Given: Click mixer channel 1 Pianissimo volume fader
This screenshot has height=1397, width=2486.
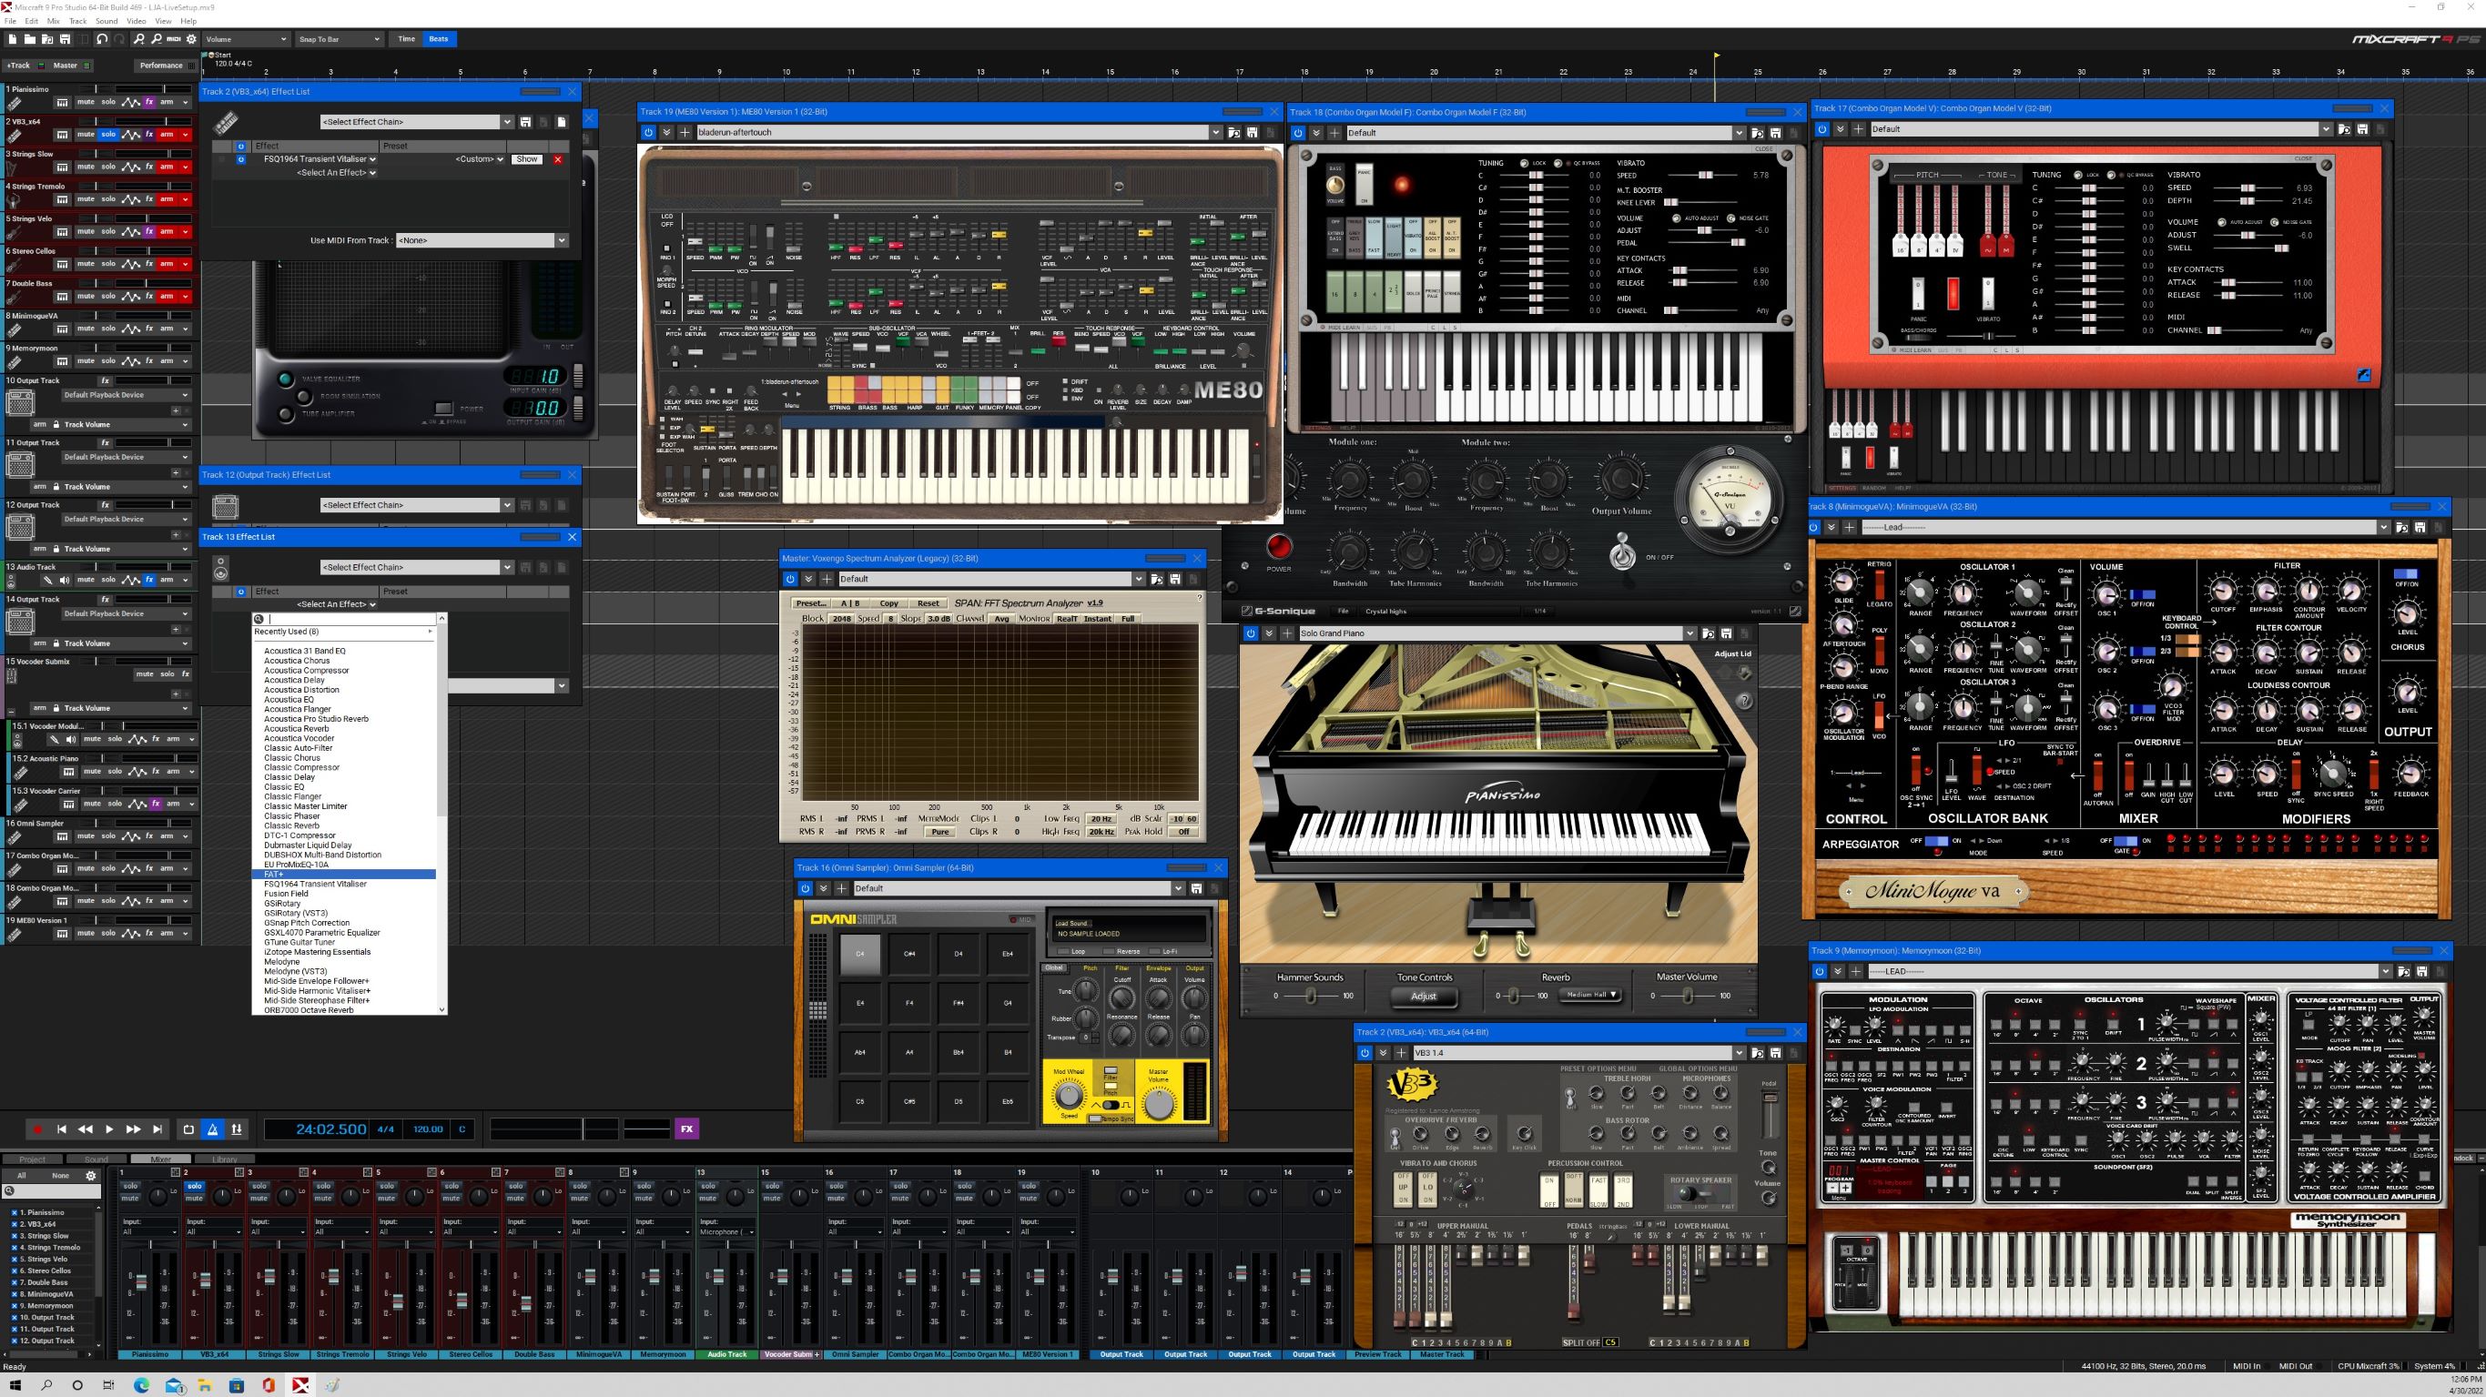Looking at the screenshot, I should (141, 1282).
